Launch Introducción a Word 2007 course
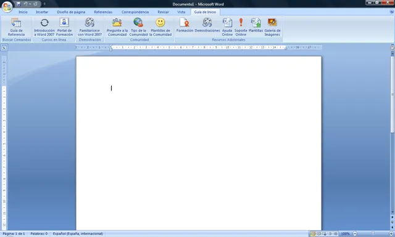Screen dimensions: 395x237 (44, 27)
